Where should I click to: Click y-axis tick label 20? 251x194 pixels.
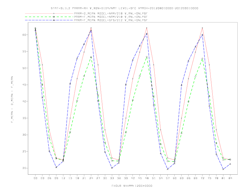[x=24, y=168]
